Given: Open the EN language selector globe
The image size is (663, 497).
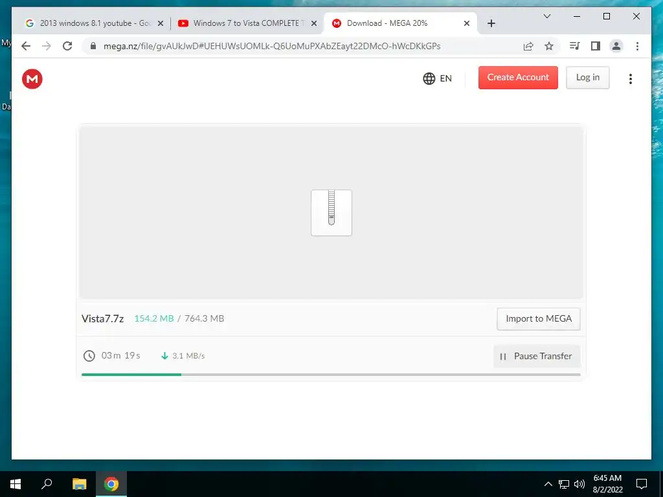Looking at the screenshot, I should (x=429, y=78).
